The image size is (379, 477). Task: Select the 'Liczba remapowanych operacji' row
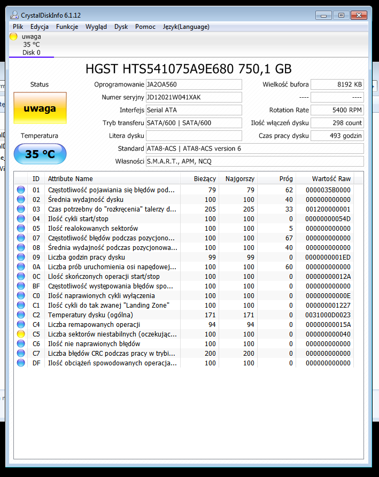184,325
